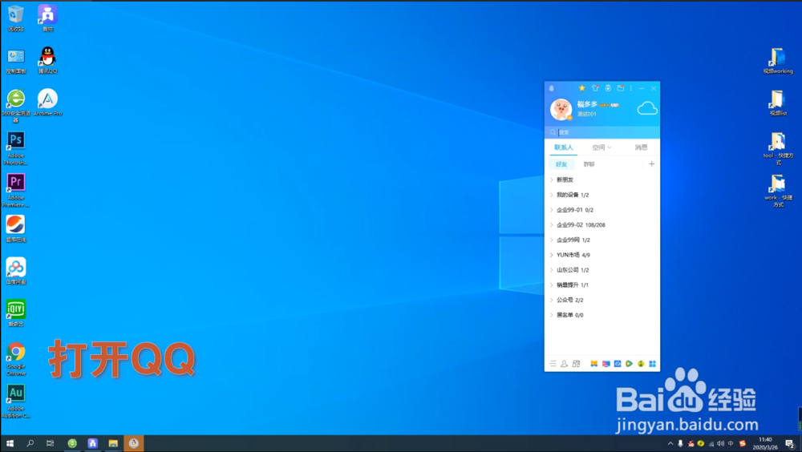The height and width of the screenshot is (452, 802).
Task: Open the Adobe Photoshop desktop icon
Action: click(16, 148)
